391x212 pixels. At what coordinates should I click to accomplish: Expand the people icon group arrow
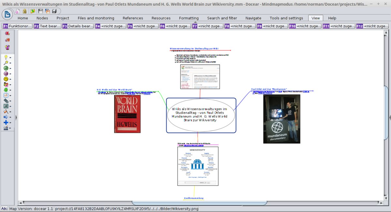tap(10, 85)
